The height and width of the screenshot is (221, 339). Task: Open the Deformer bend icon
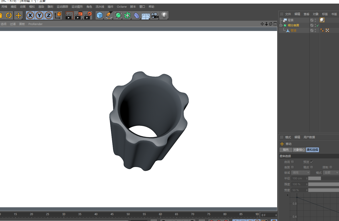(137, 16)
